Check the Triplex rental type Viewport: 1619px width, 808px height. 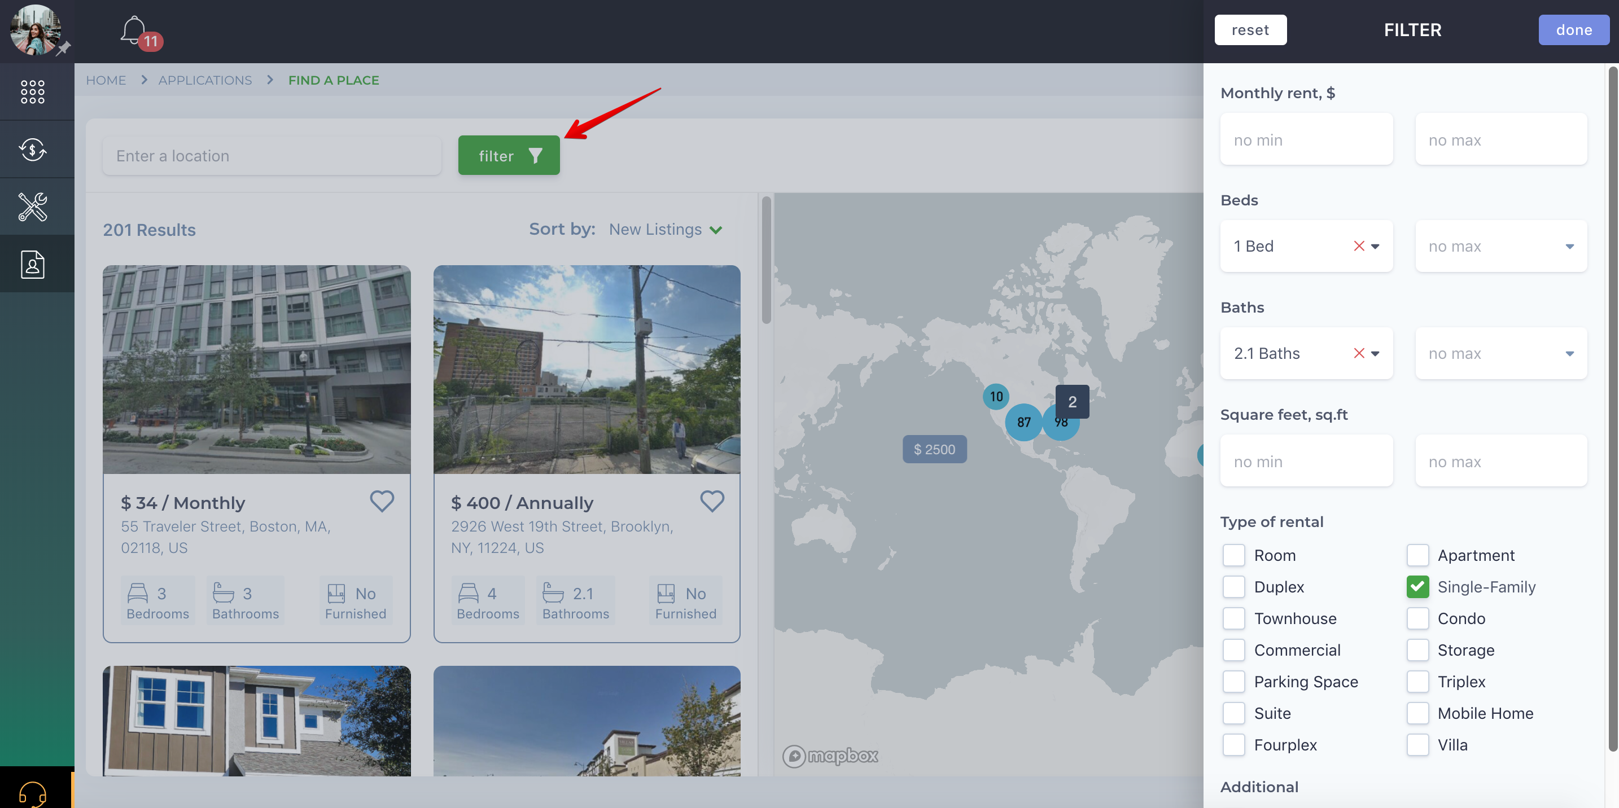click(1418, 682)
